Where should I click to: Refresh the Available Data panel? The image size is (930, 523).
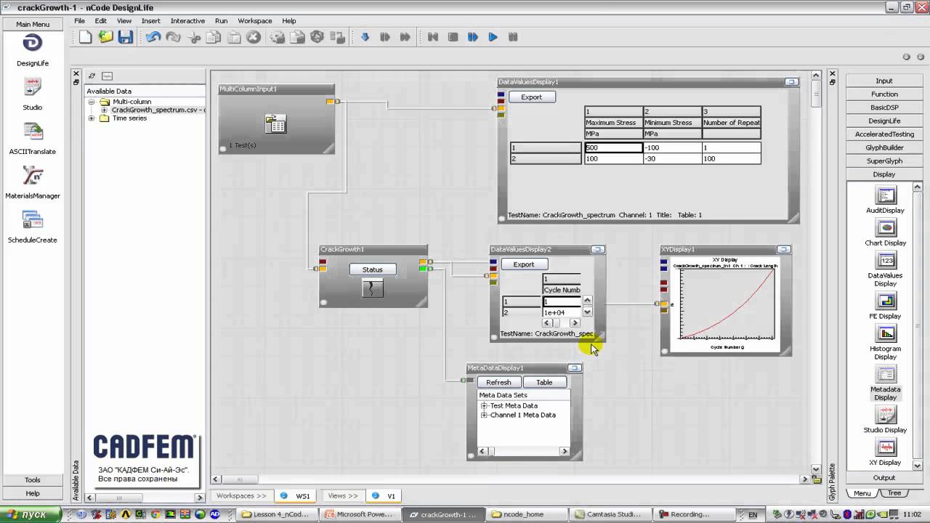(92, 76)
